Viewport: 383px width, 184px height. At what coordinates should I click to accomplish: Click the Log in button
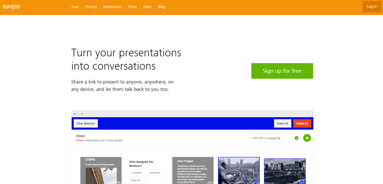[x=372, y=7]
